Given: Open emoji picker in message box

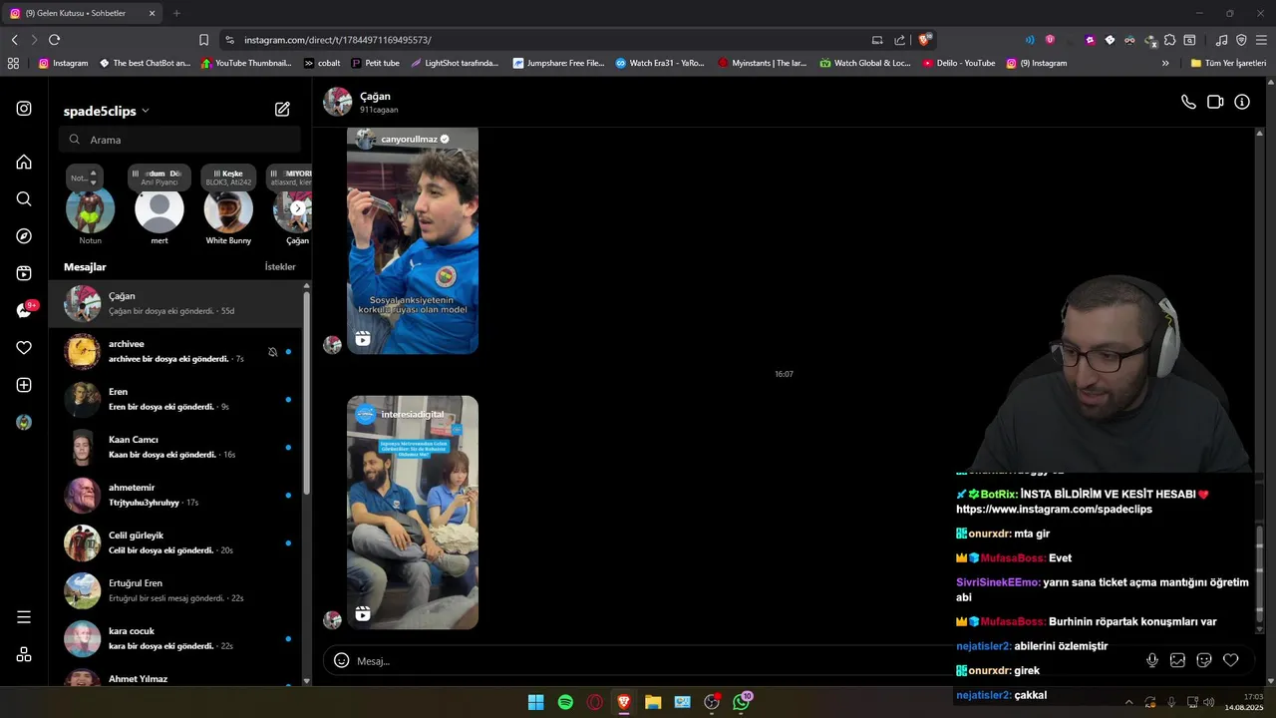Looking at the screenshot, I should 341,660.
